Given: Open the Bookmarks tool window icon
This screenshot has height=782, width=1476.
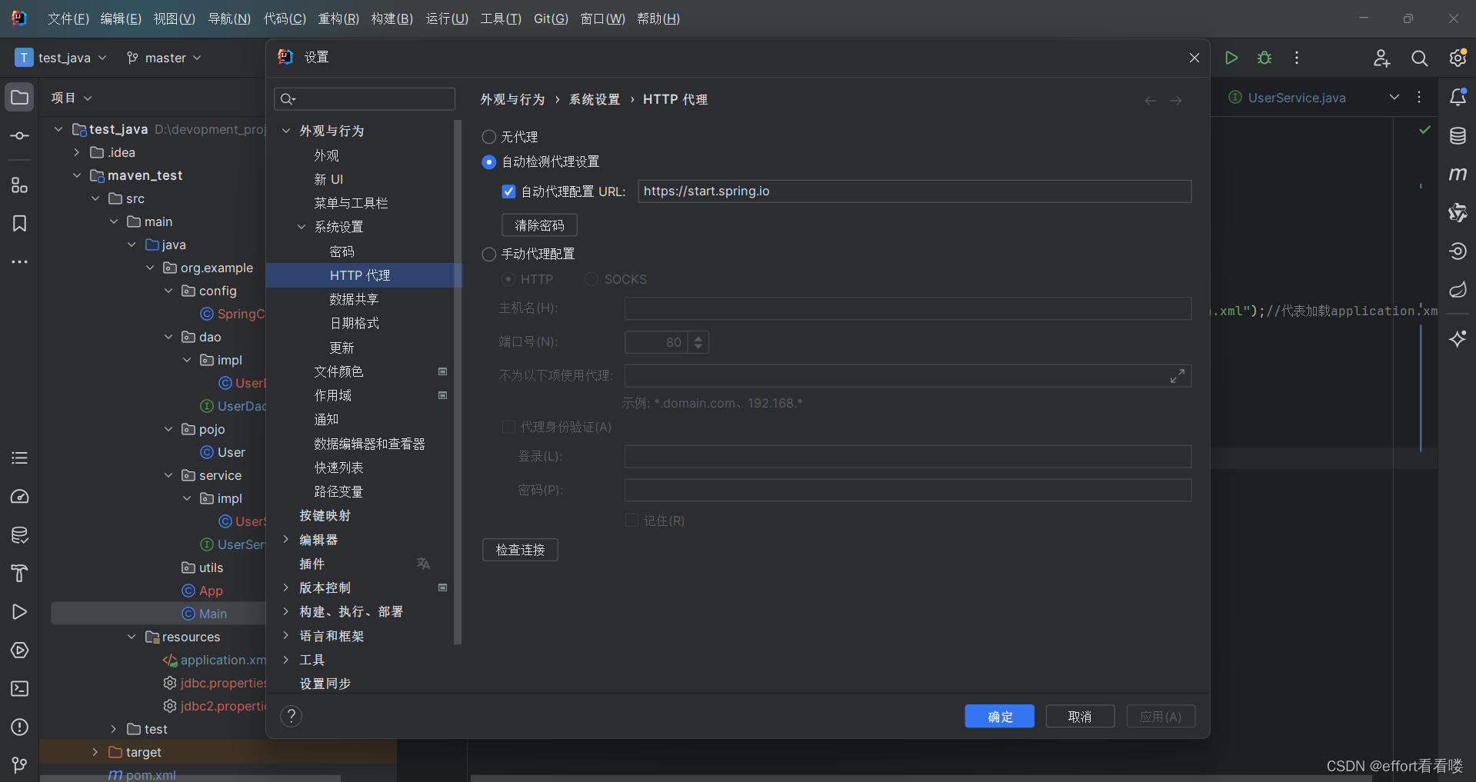Looking at the screenshot, I should coord(20,223).
